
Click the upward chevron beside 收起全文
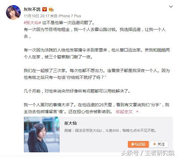(137, 112)
